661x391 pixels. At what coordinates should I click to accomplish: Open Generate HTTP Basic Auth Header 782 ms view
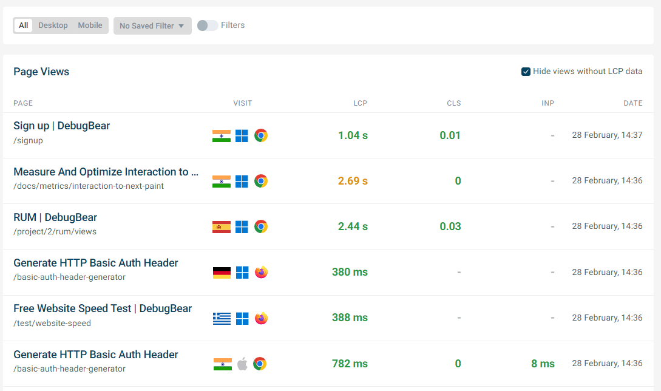tap(96, 355)
